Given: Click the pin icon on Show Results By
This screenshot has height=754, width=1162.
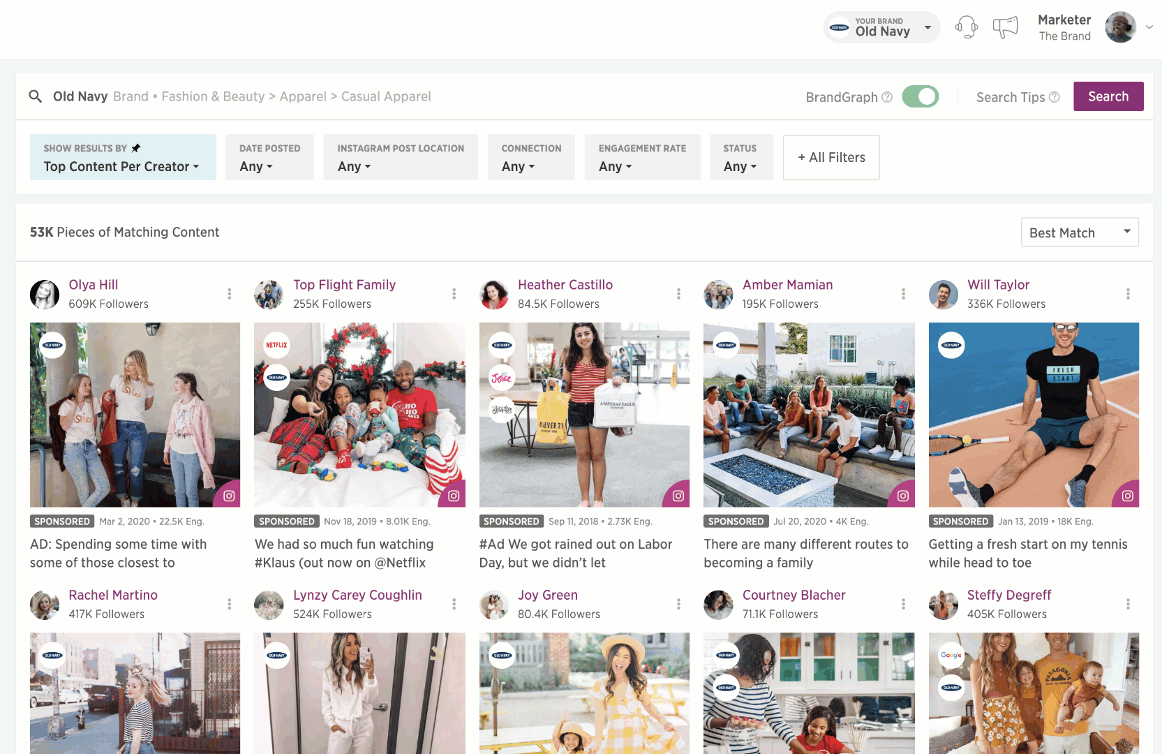Looking at the screenshot, I should tap(136, 148).
